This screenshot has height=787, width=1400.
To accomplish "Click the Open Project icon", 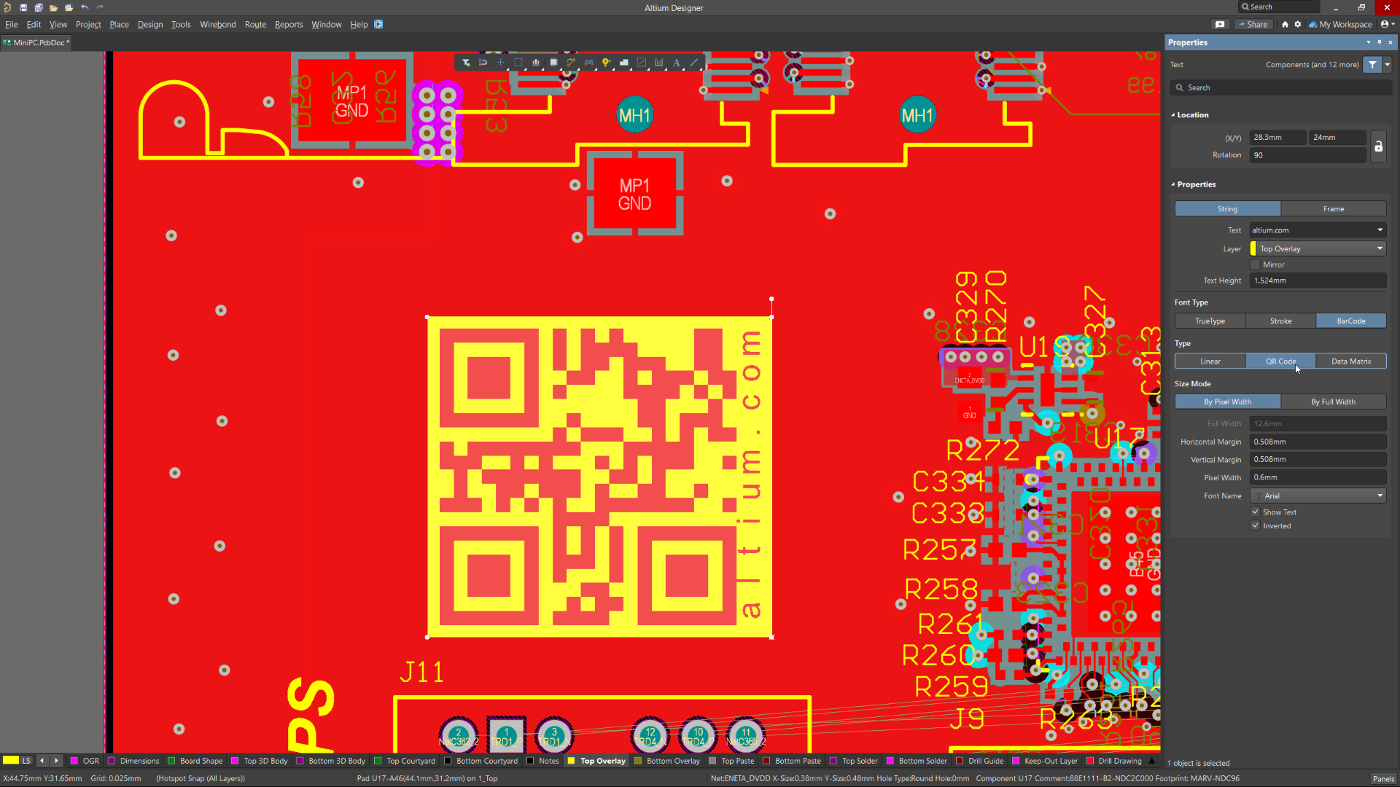I will pos(54,7).
